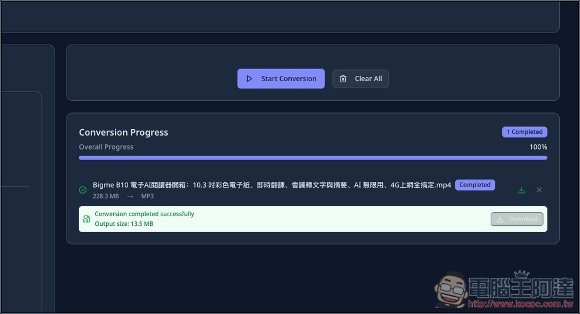
Task: Click the greyed Download button in success banner
Action: (517, 219)
